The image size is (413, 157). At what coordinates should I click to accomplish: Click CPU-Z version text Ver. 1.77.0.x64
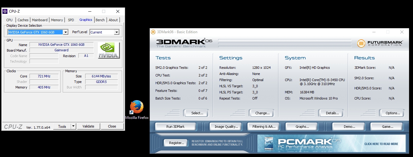[x=38, y=127]
